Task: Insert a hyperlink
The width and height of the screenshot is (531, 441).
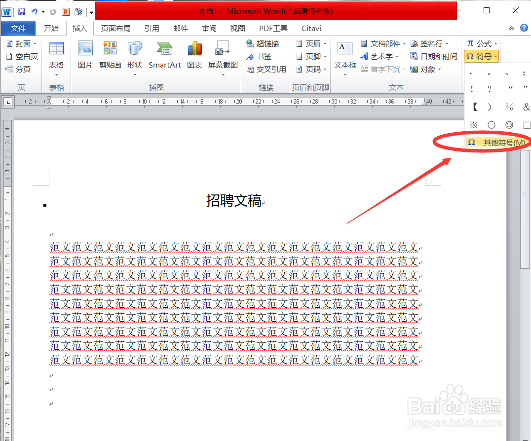Action: [x=264, y=43]
